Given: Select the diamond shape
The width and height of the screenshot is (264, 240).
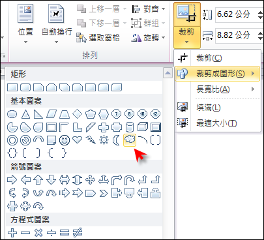Looking at the screenshot, I should click(x=78, y=113).
